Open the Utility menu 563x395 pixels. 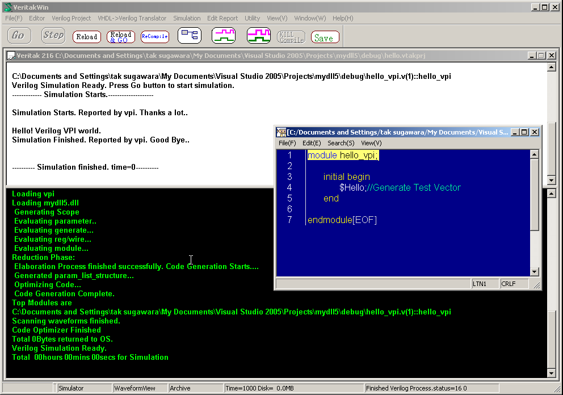[252, 18]
